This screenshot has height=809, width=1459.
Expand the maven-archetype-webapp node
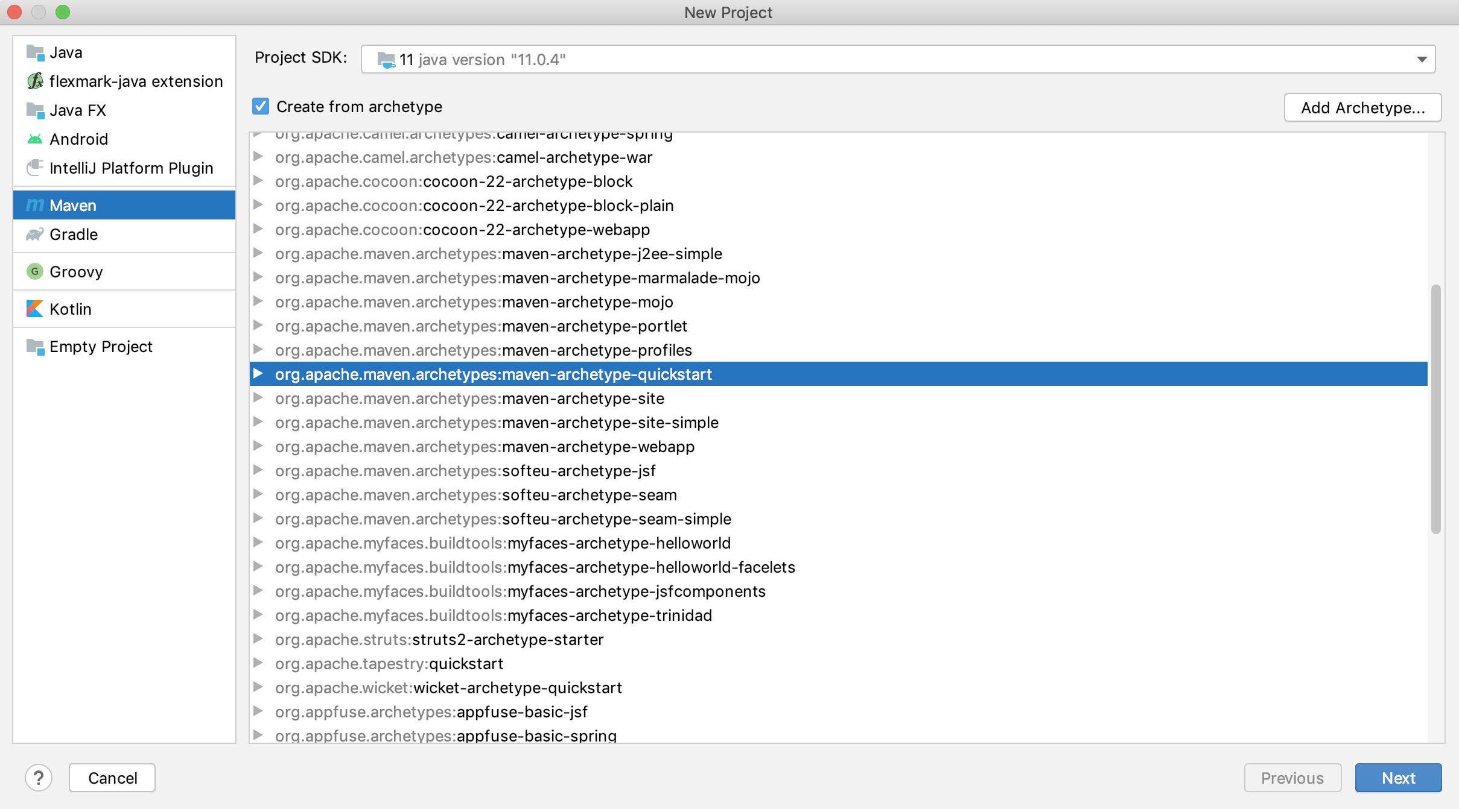click(x=258, y=446)
